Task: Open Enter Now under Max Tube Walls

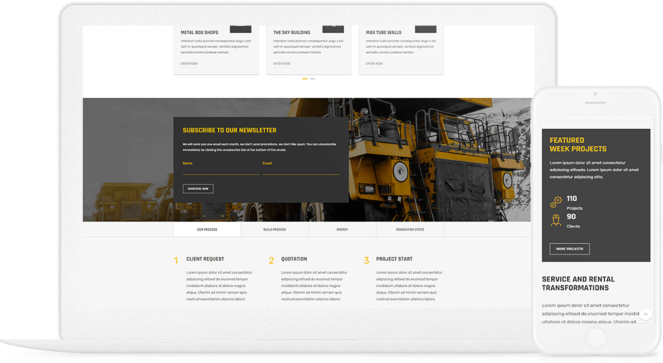Action: tap(375, 64)
